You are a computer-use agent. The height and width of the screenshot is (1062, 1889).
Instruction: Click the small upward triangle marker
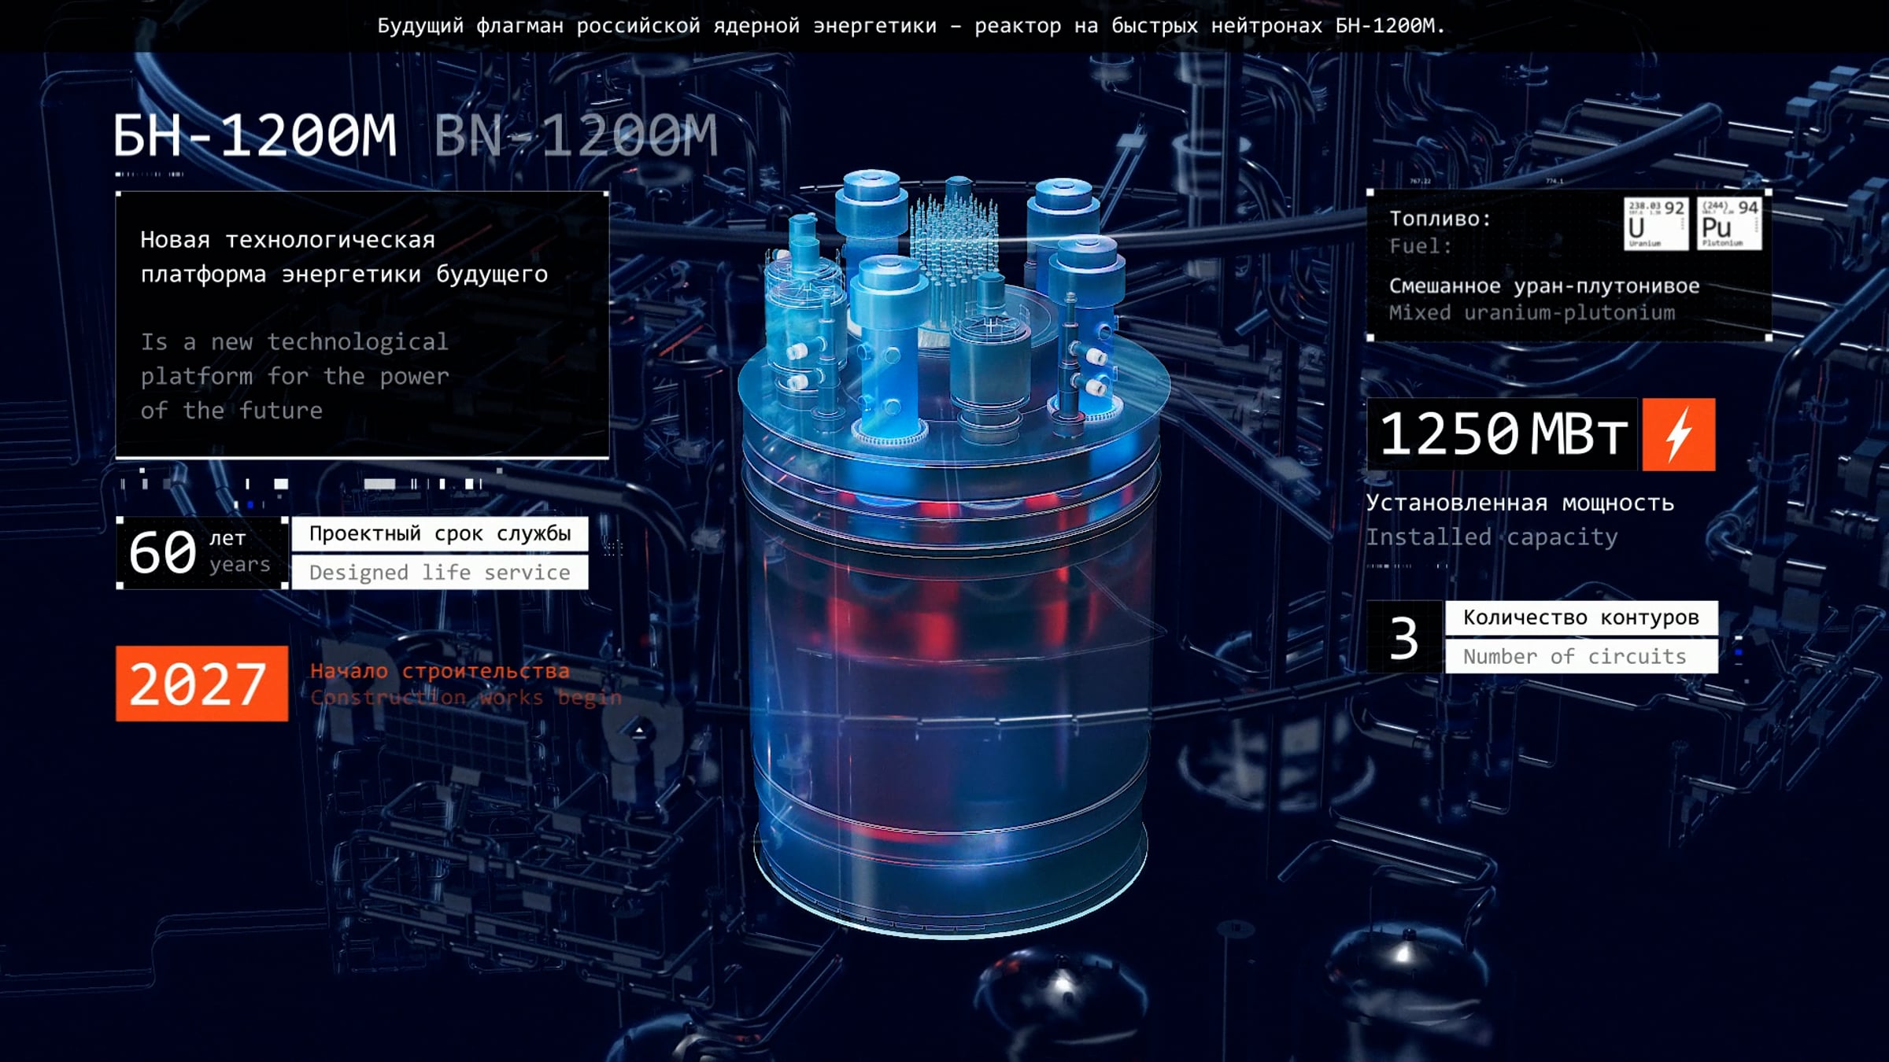tap(639, 732)
